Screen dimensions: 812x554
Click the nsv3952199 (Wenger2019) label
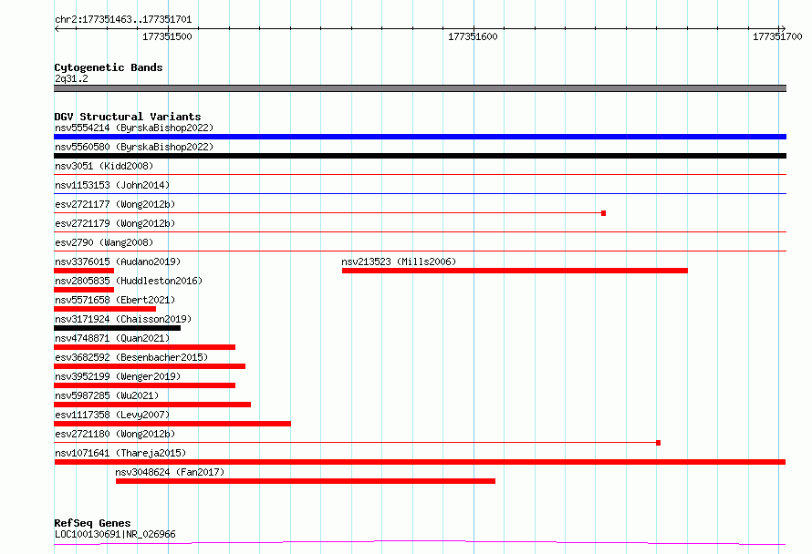click(x=118, y=376)
